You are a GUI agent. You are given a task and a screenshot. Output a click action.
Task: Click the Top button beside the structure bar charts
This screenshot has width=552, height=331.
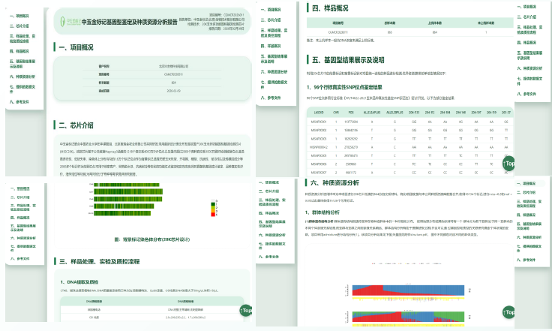click(x=508, y=312)
